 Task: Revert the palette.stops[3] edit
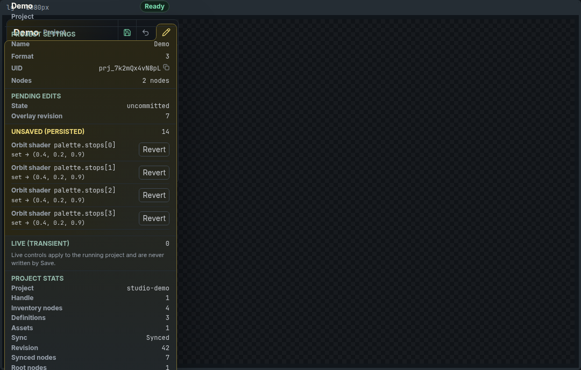[x=154, y=218]
